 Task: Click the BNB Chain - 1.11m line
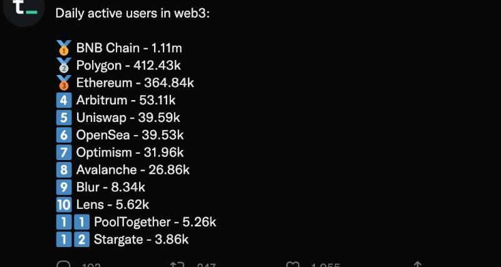tap(129, 48)
